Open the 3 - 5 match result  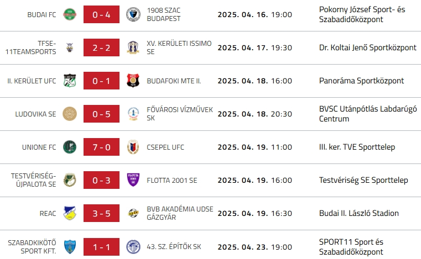[101, 214]
